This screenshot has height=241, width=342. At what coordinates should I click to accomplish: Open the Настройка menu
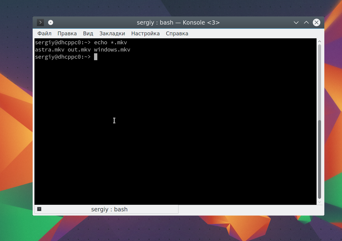point(146,34)
